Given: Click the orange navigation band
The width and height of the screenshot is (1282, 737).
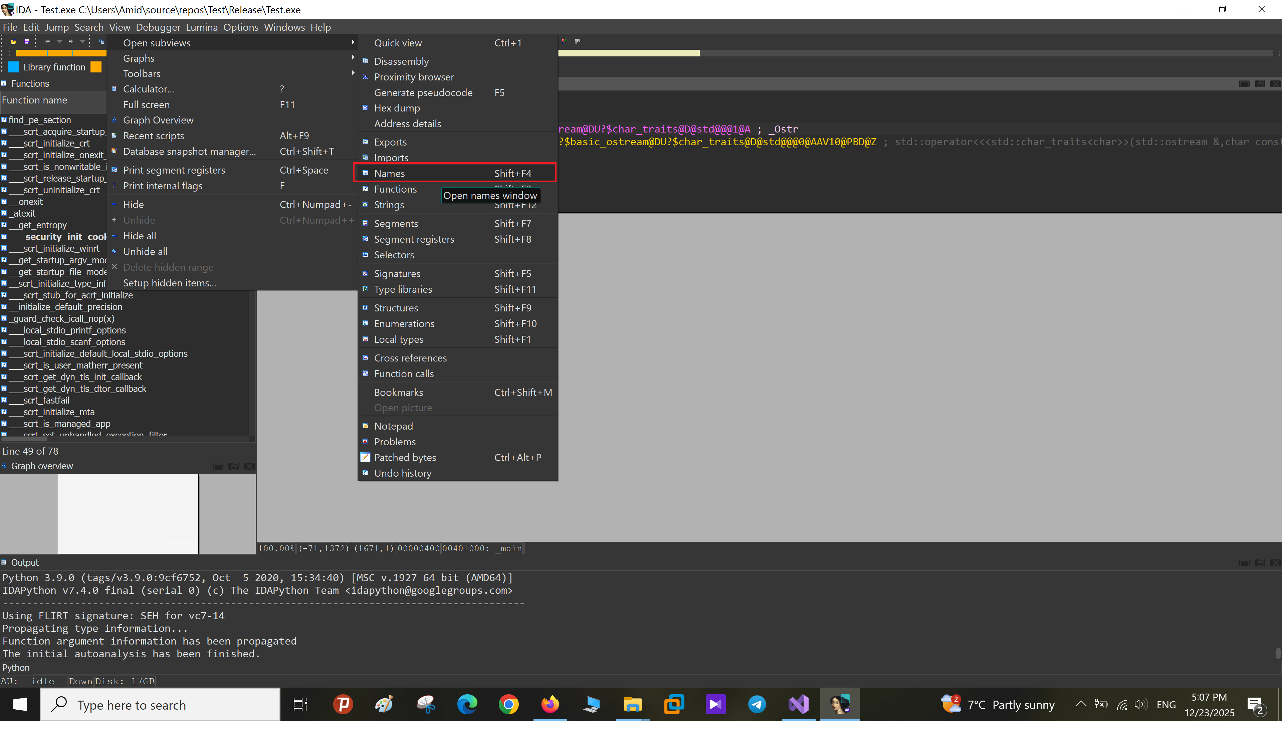Looking at the screenshot, I should click(x=61, y=53).
